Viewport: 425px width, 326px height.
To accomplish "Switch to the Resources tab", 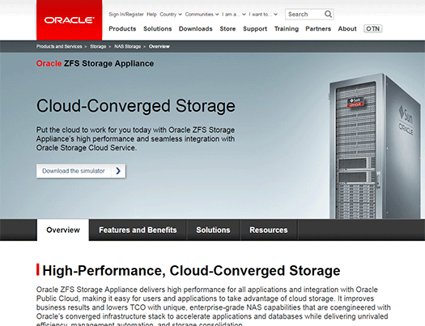I will pyautogui.click(x=268, y=230).
